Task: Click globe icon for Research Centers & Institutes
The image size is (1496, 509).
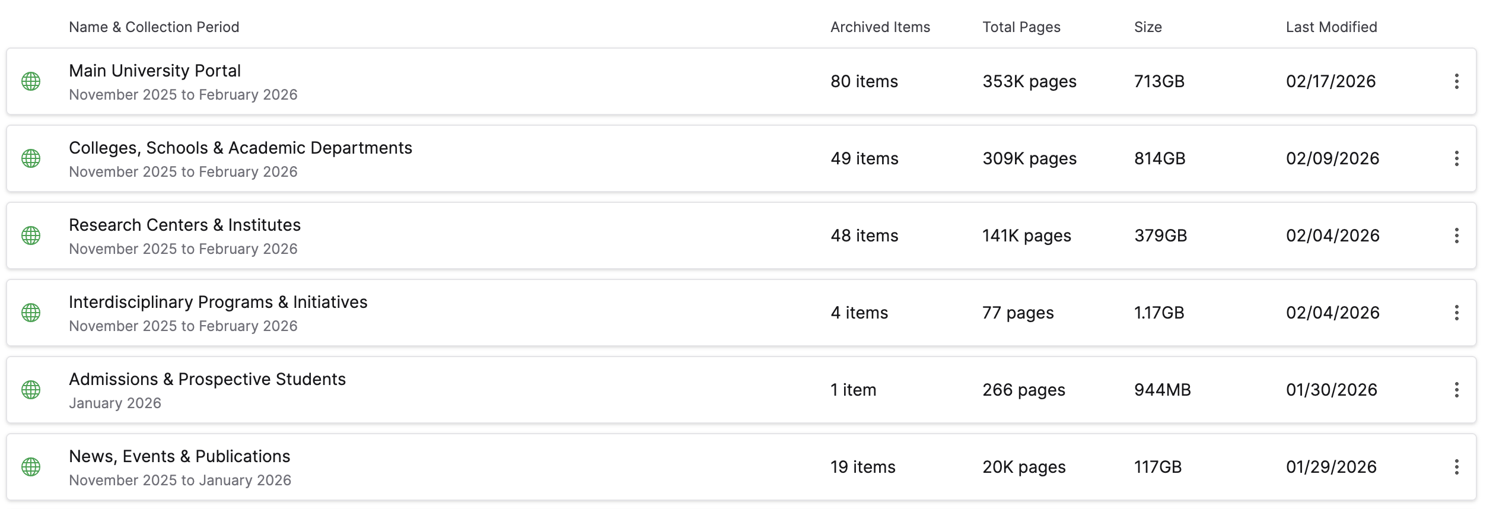Action: [x=31, y=236]
